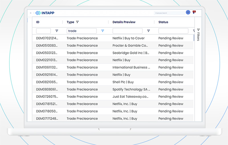
Task: Click the ID filter text box
Action: 43,31
